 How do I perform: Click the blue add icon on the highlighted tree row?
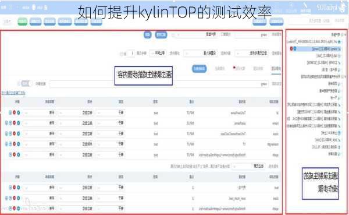pyautogui.click(x=295, y=48)
